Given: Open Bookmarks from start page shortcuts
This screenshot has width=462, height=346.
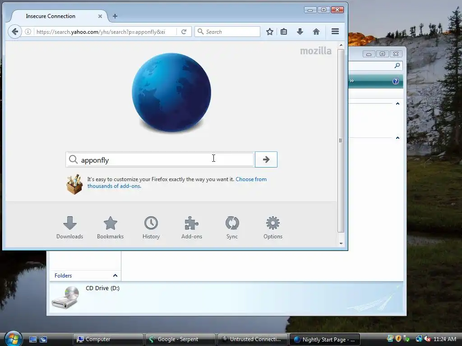Looking at the screenshot, I should coord(111,228).
